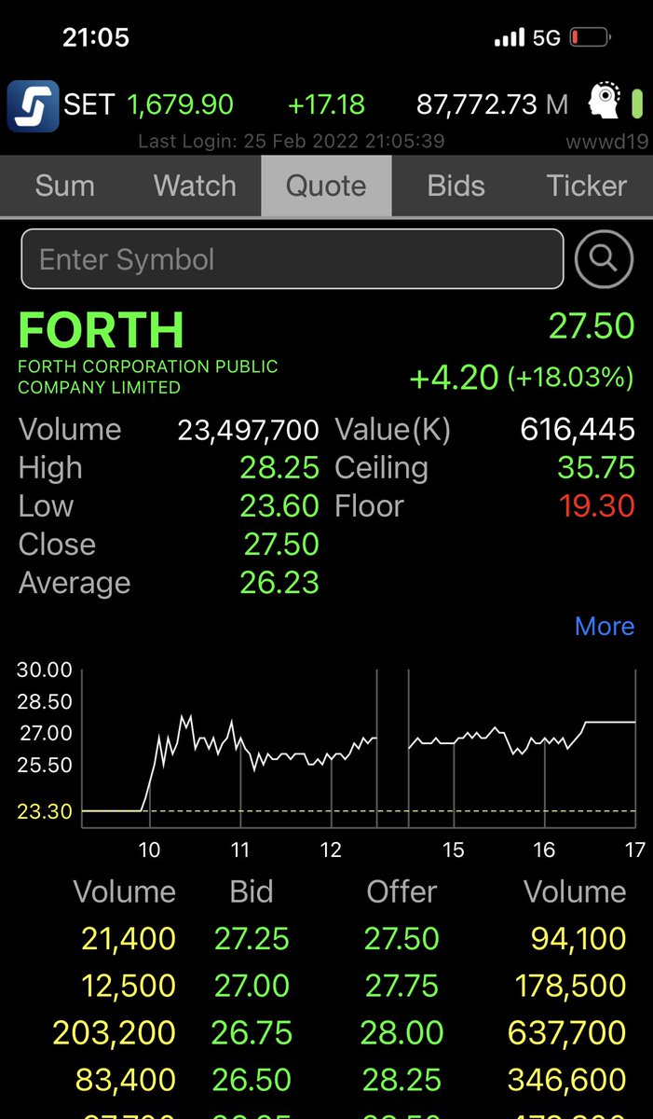Tap the bid volume 203,200

(114, 1033)
